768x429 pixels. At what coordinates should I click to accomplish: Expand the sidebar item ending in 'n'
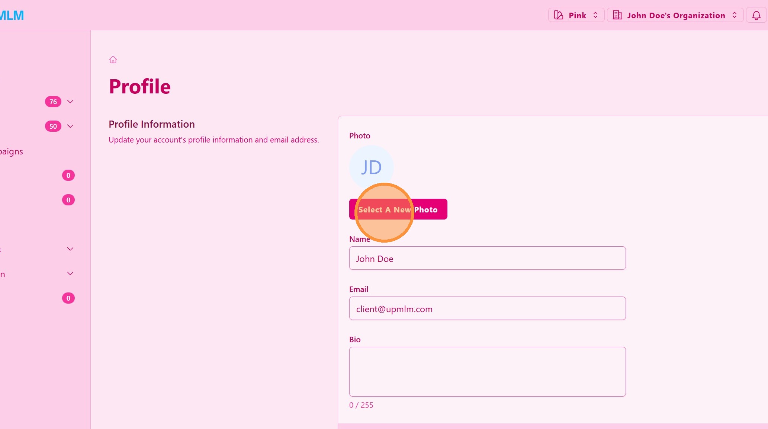pyautogui.click(x=70, y=273)
